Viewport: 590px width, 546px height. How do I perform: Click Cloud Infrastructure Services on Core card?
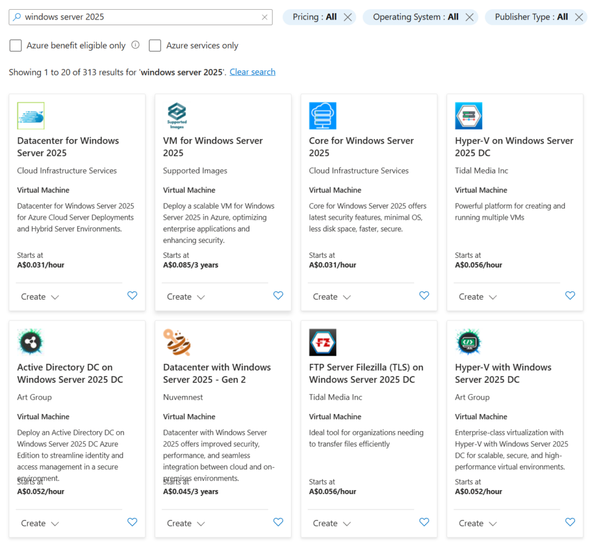[x=358, y=171]
